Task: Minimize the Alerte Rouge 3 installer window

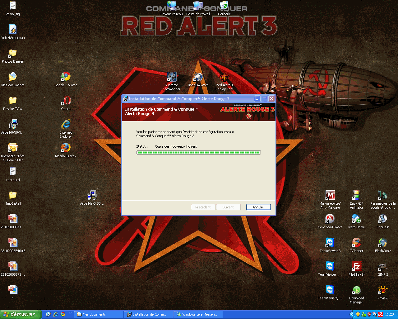Action: pos(257,99)
